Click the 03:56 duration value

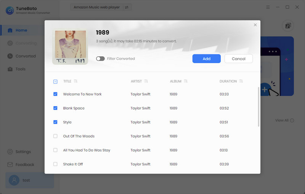click(x=224, y=136)
